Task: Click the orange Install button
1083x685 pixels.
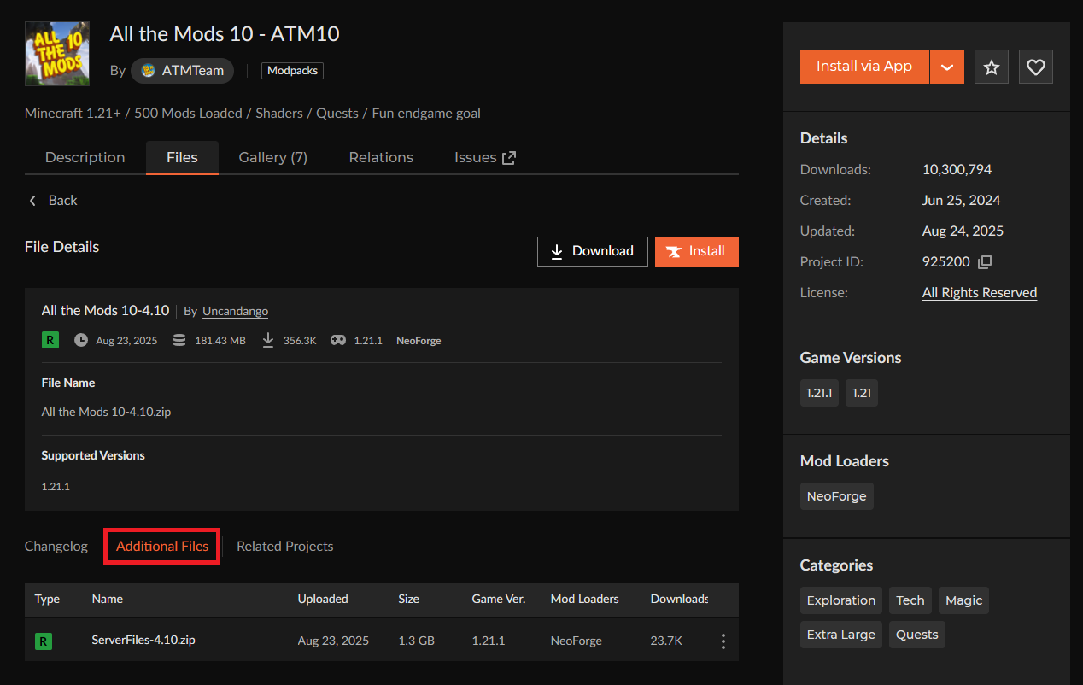Action: [696, 251]
